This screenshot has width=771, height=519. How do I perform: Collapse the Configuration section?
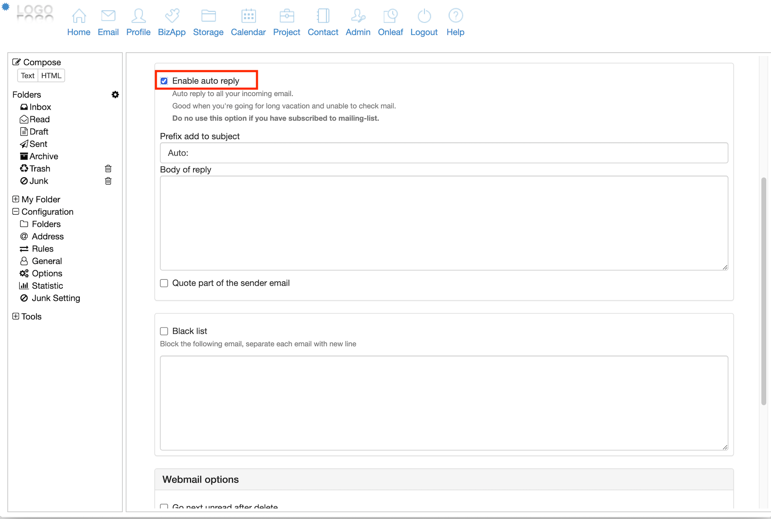click(16, 212)
